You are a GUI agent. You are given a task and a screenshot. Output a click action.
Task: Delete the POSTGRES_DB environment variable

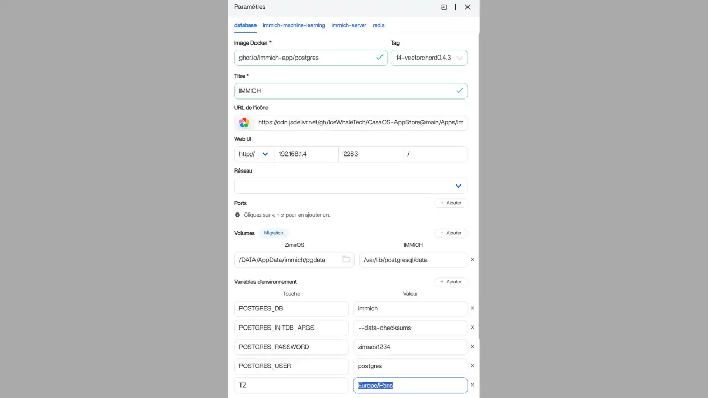click(x=472, y=308)
